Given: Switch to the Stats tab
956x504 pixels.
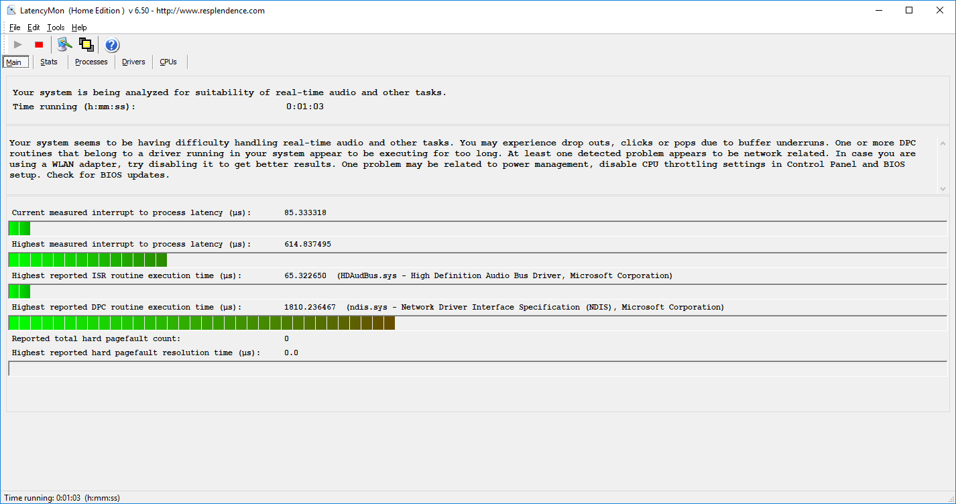Looking at the screenshot, I should [49, 62].
